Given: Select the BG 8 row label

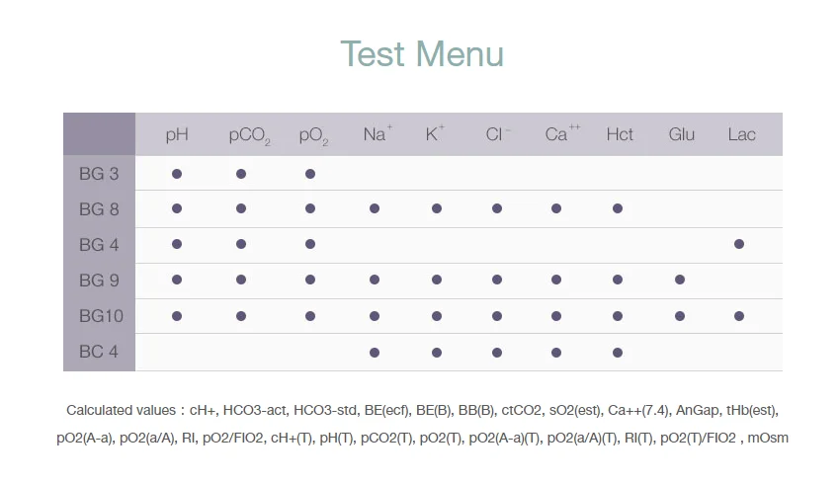Looking at the screenshot, I should click(x=99, y=208).
